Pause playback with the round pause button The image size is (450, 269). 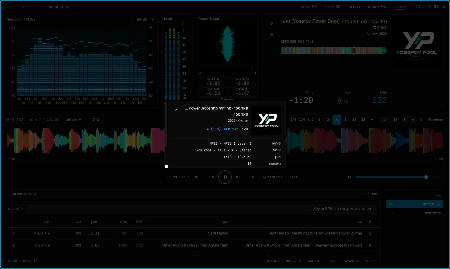(x=225, y=177)
